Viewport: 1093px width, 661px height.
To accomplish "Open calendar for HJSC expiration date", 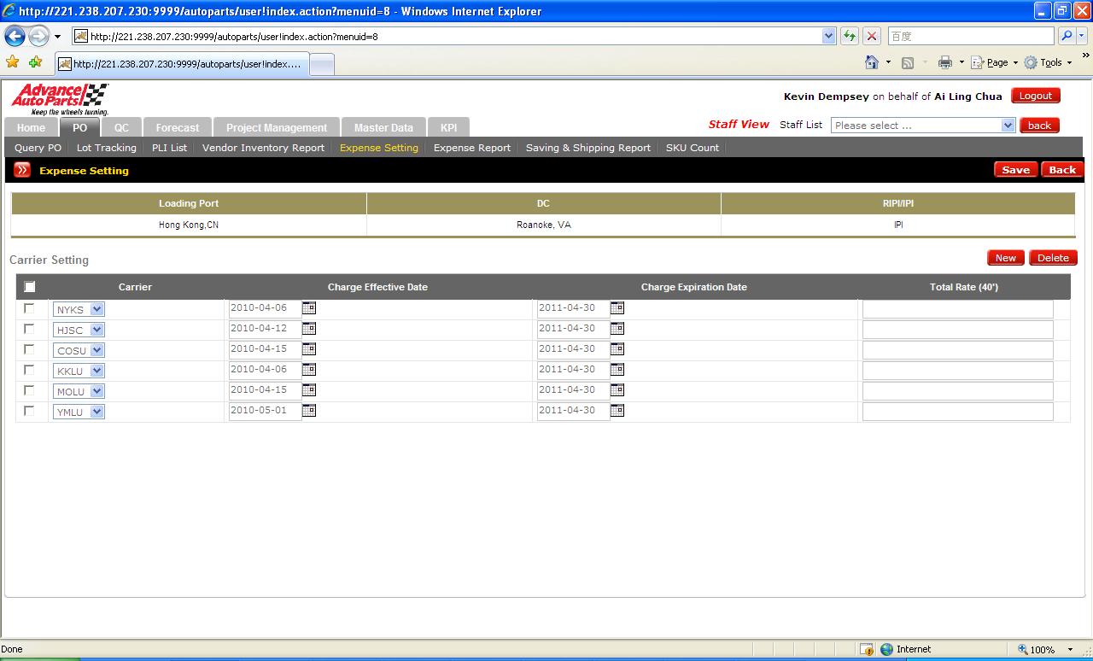I will pos(617,329).
